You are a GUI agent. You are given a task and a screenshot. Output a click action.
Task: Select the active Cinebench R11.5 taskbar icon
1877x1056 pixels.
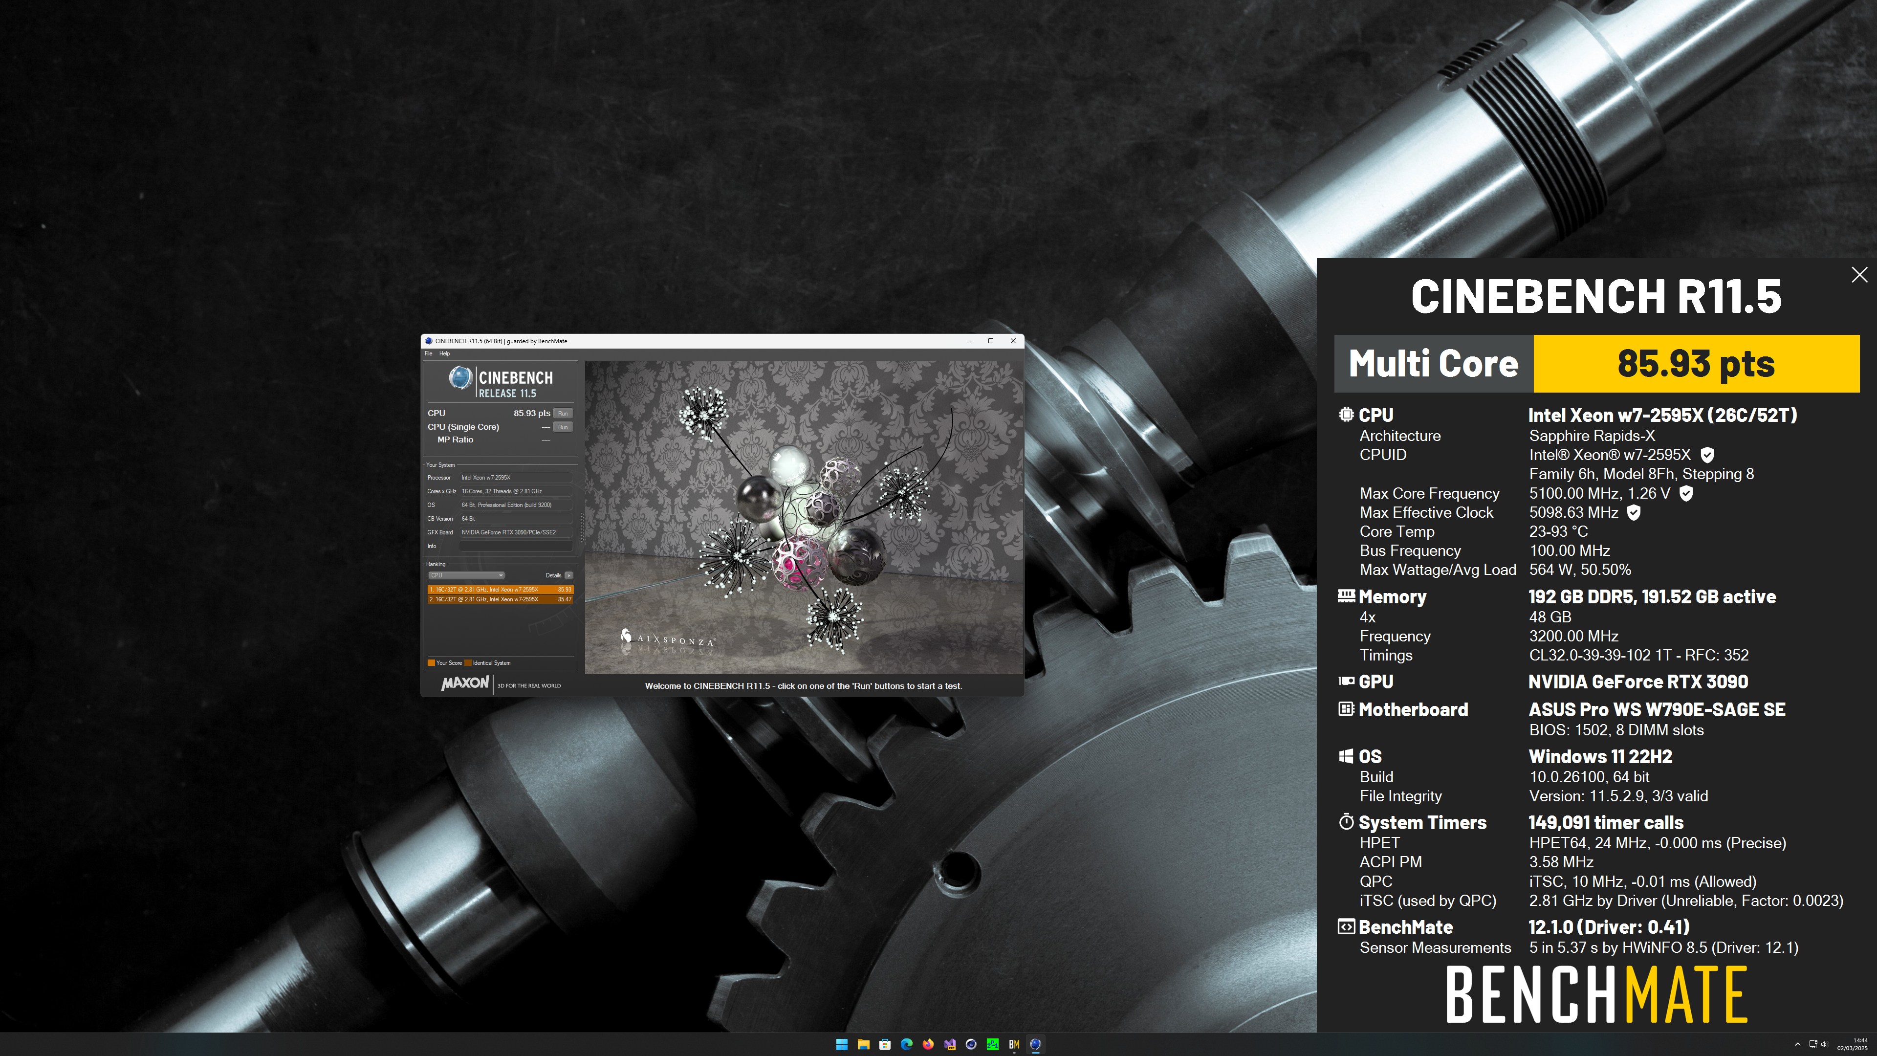1035,1044
